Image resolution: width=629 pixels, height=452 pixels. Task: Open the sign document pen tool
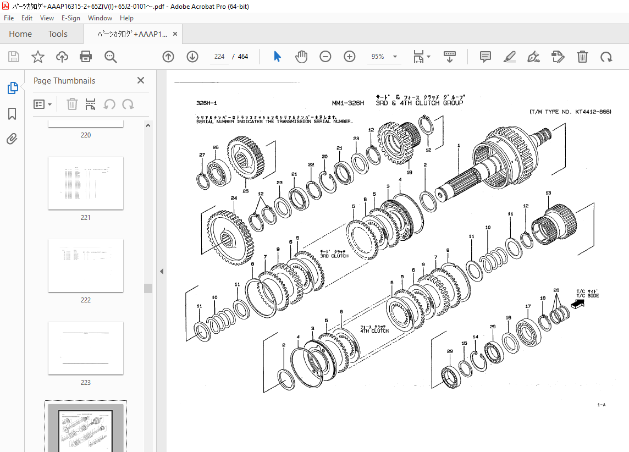[x=533, y=57]
